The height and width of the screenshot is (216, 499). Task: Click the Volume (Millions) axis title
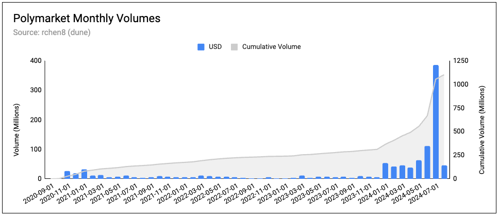click(17, 130)
